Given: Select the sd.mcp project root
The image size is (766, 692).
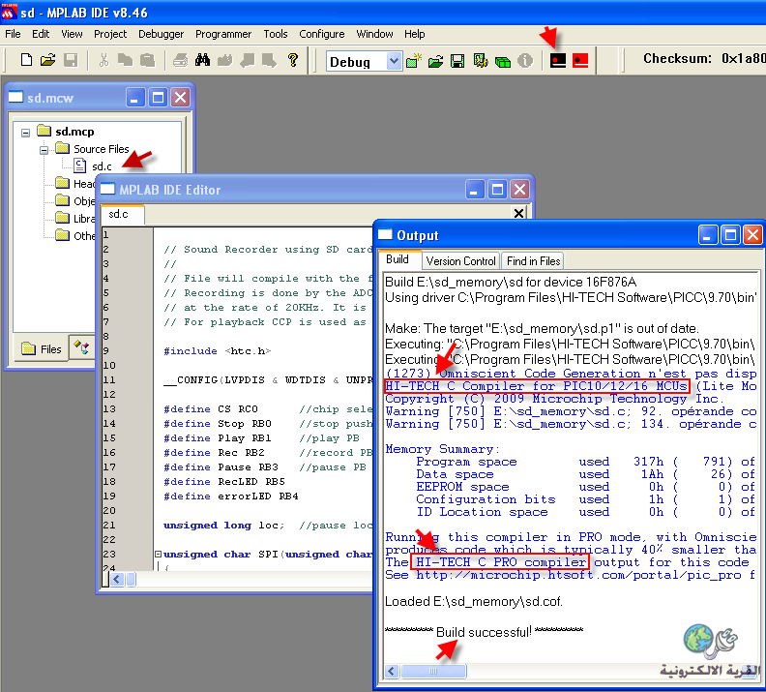Looking at the screenshot, I should click(x=74, y=132).
